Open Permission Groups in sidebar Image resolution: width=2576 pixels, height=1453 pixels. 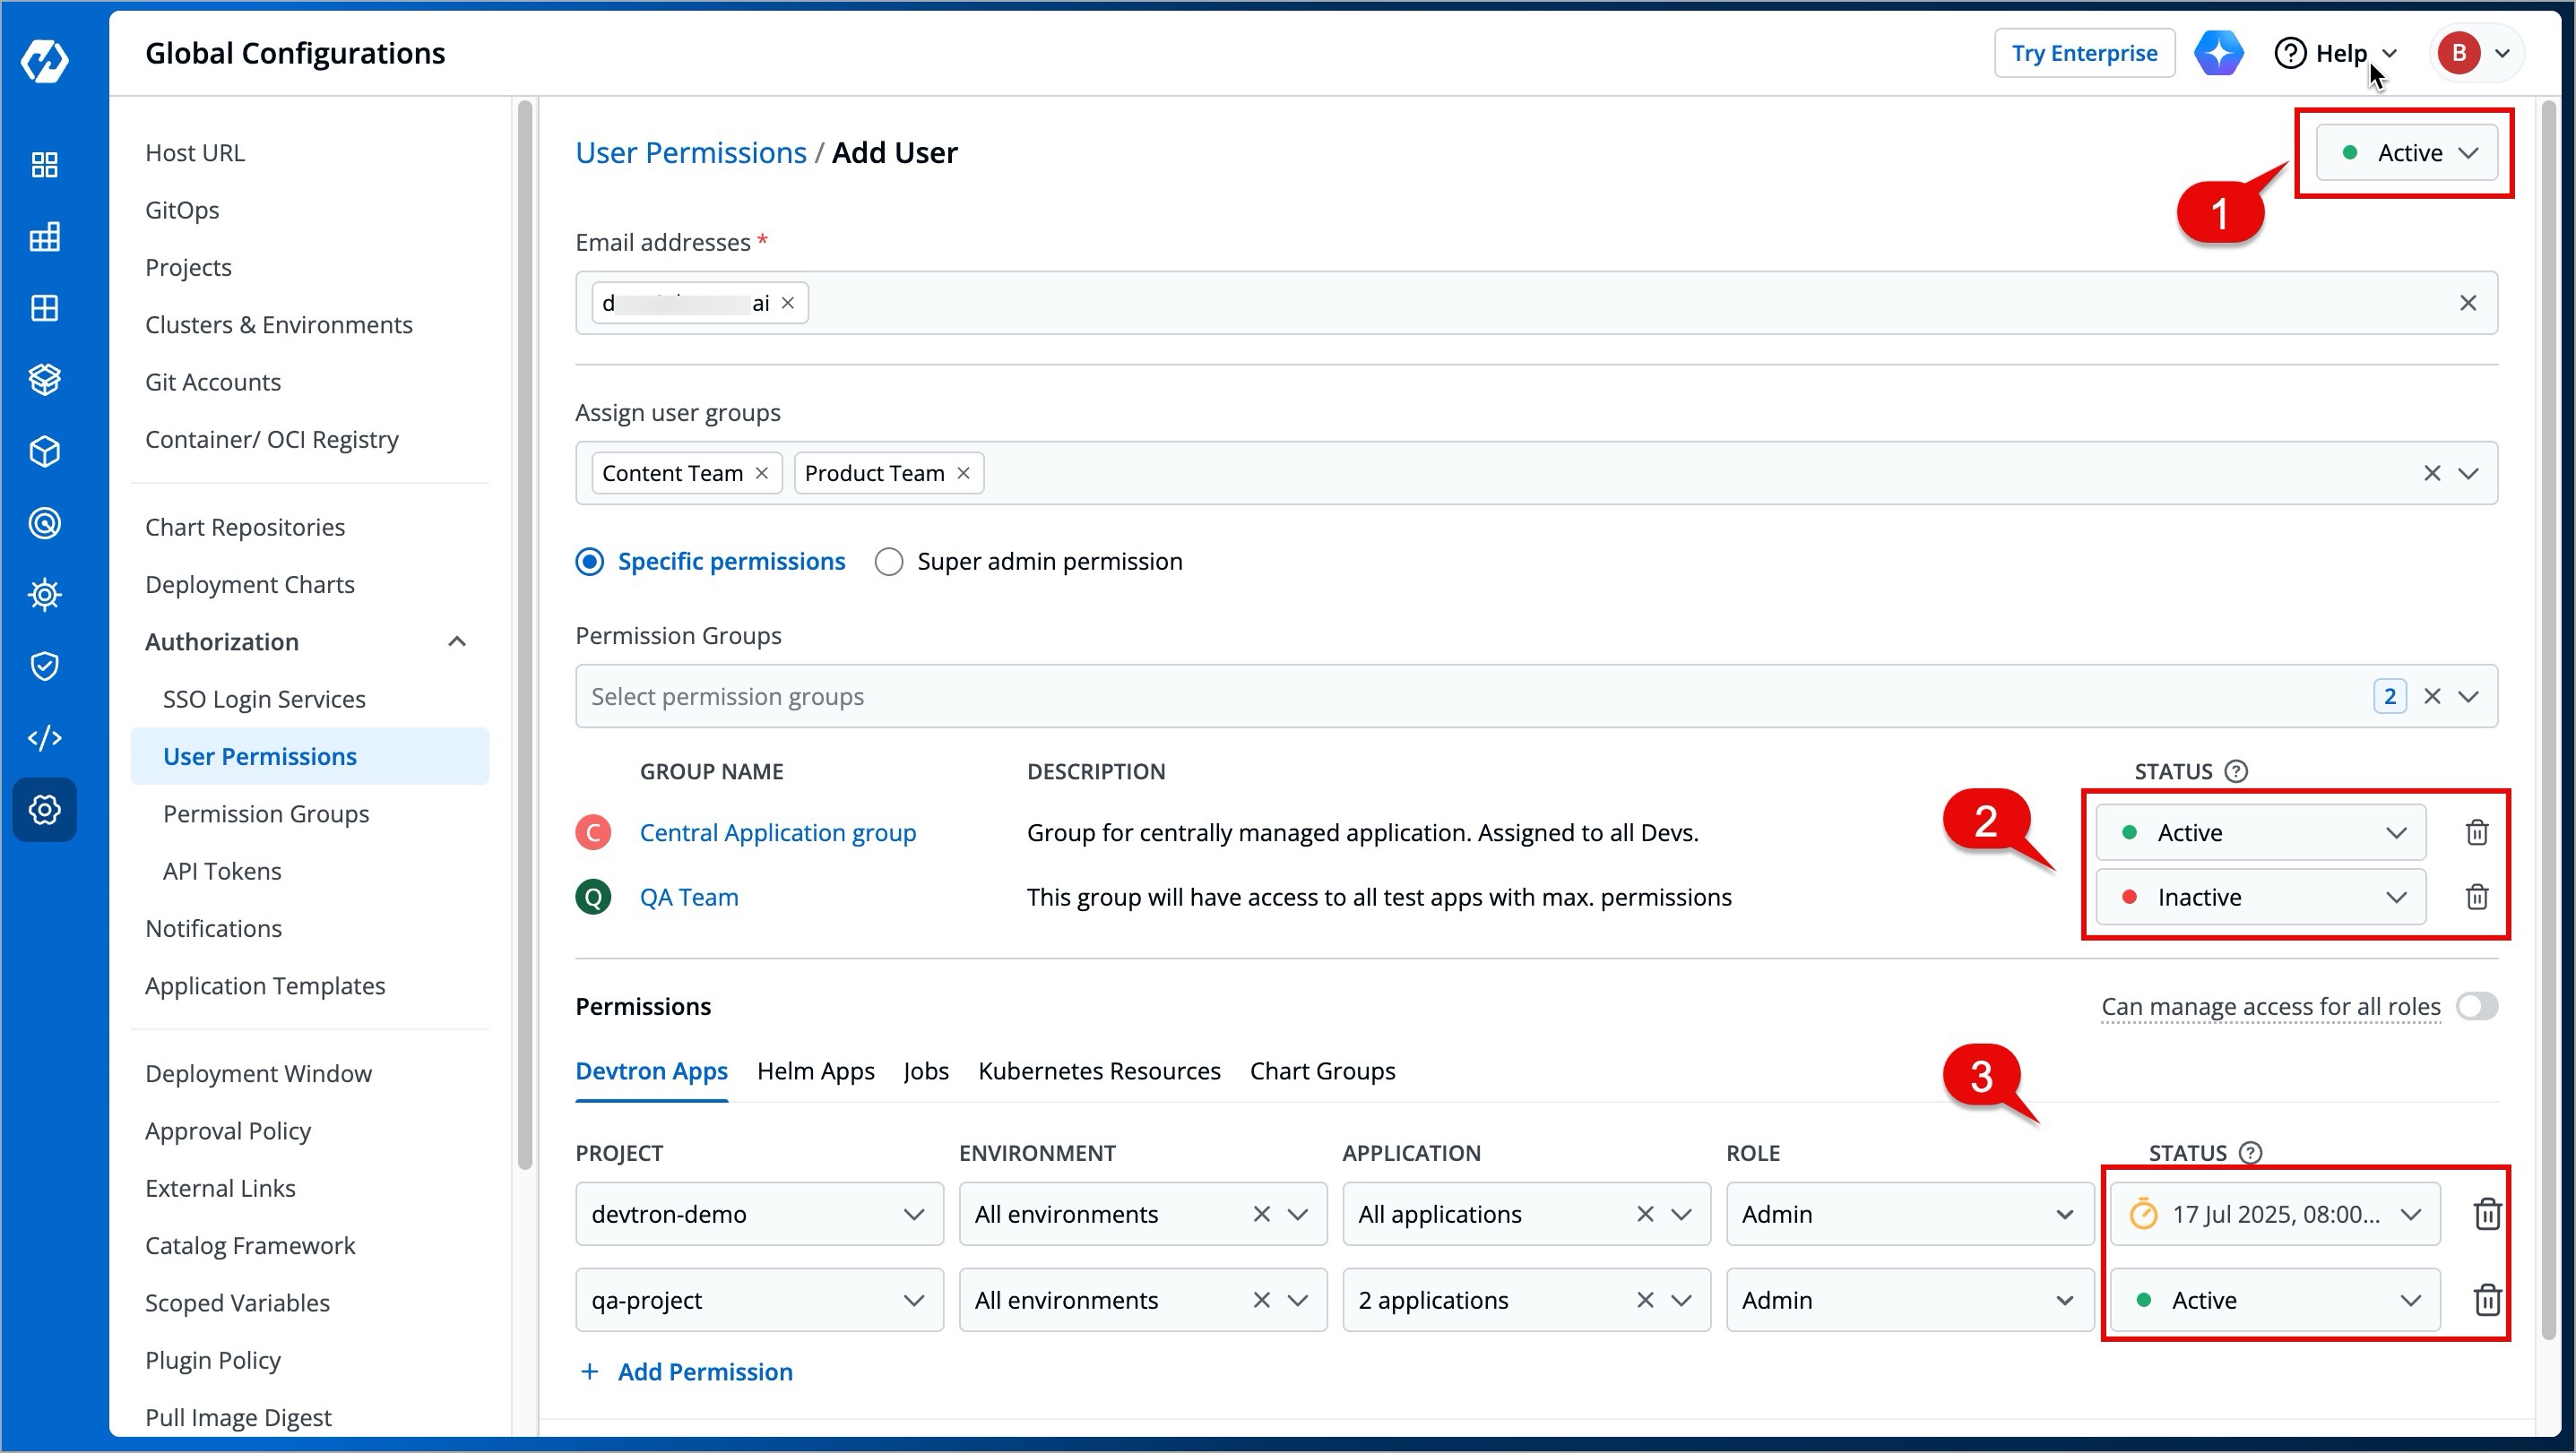(x=266, y=813)
